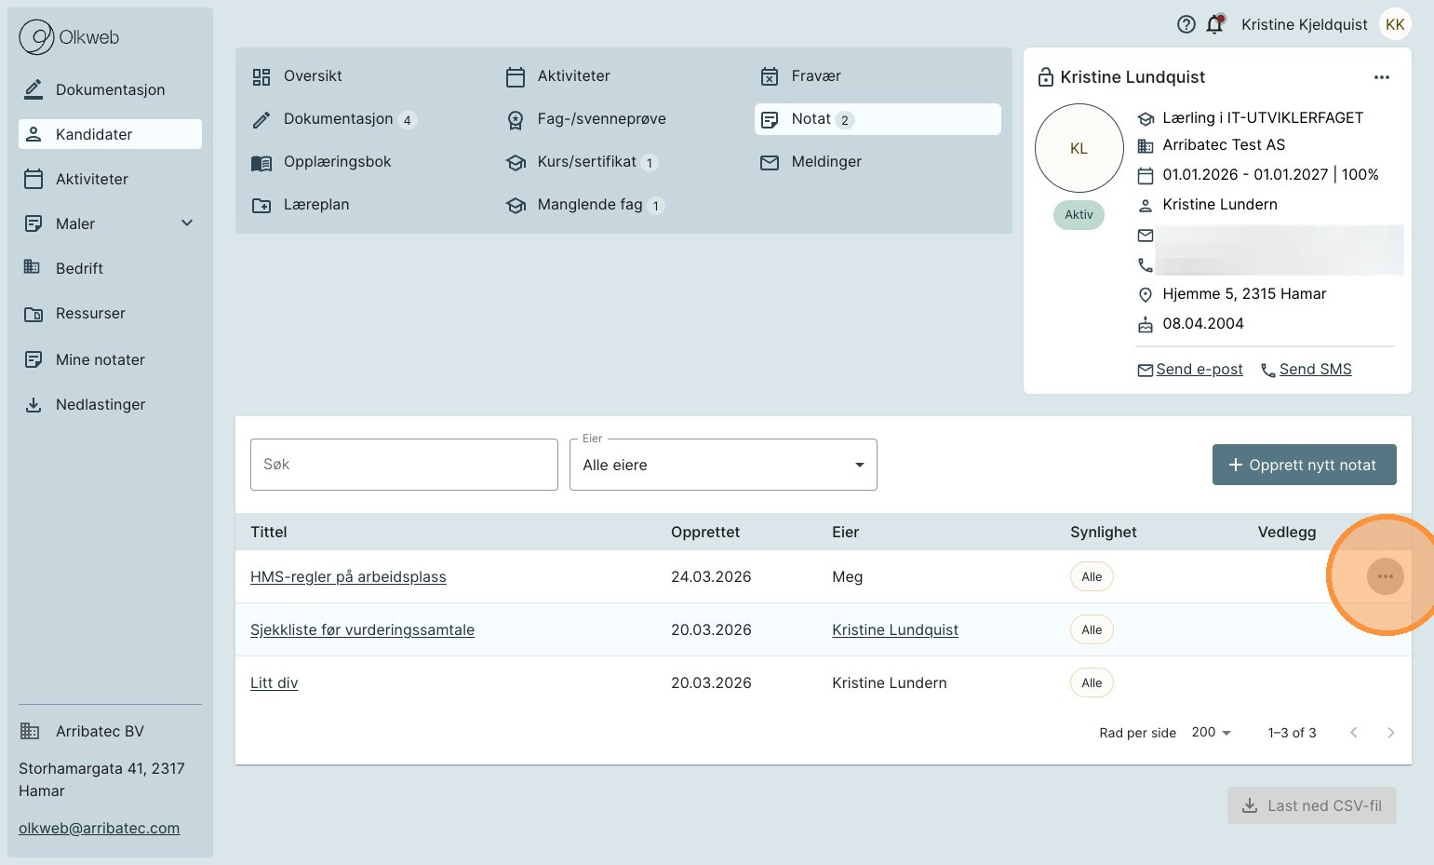Select Mine notater in sidebar
Viewport: 1434px width, 865px height.
(x=100, y=359)
